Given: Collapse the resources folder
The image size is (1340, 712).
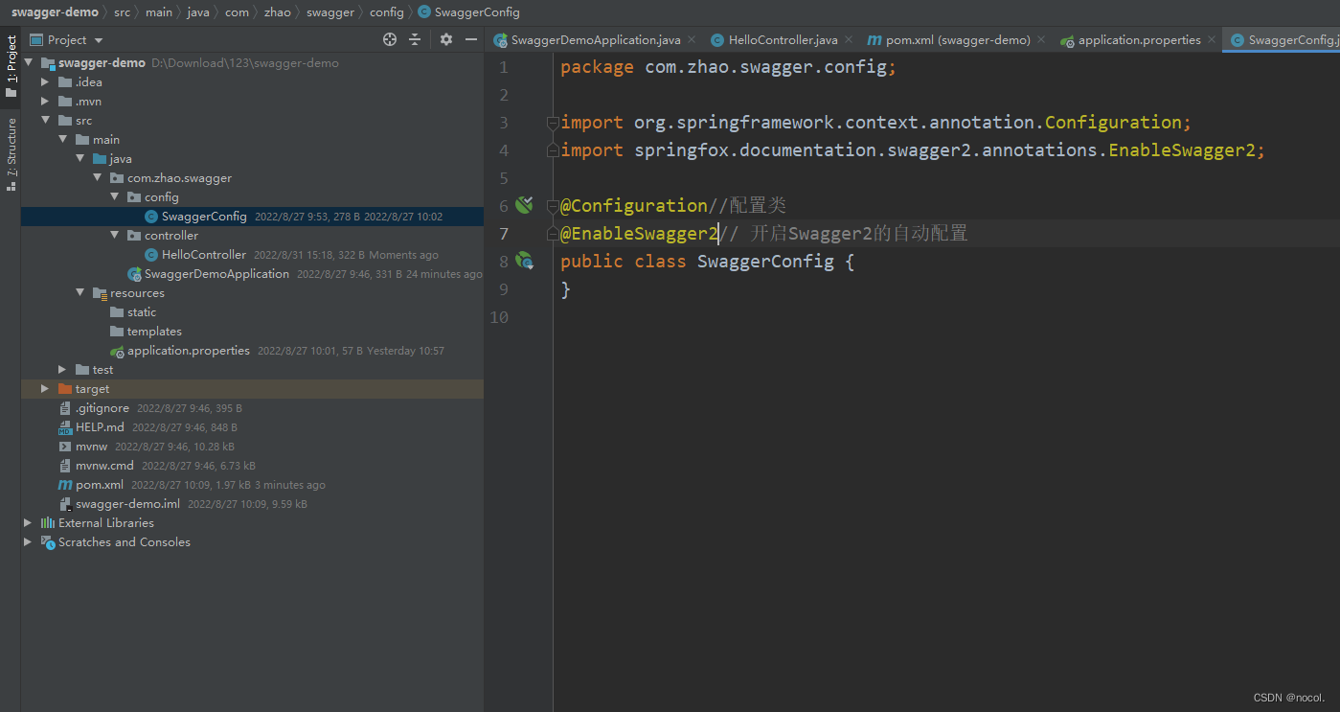Looking at the screenshot, I should (x=79, y=293).
